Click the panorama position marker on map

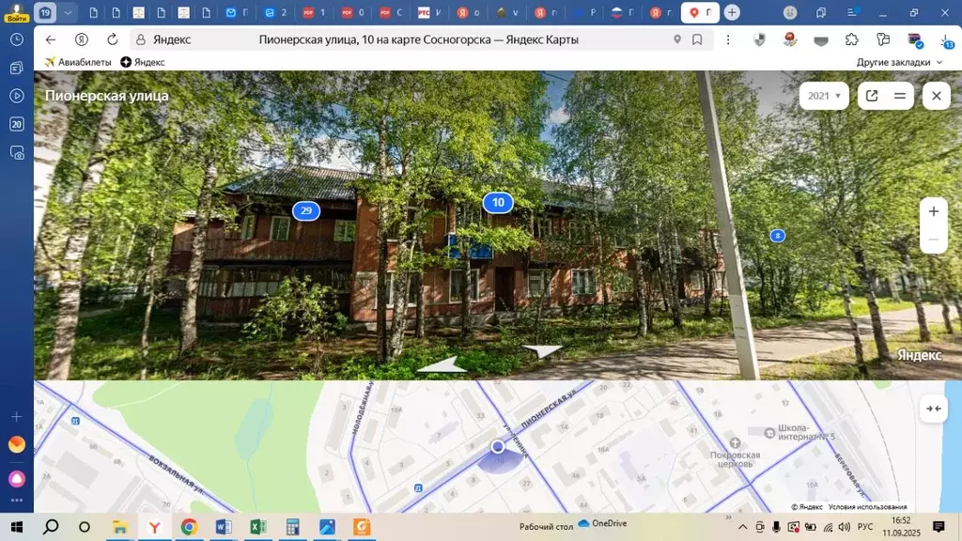(498, 446)
